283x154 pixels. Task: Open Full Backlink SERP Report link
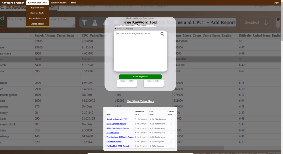click(117, 146)
